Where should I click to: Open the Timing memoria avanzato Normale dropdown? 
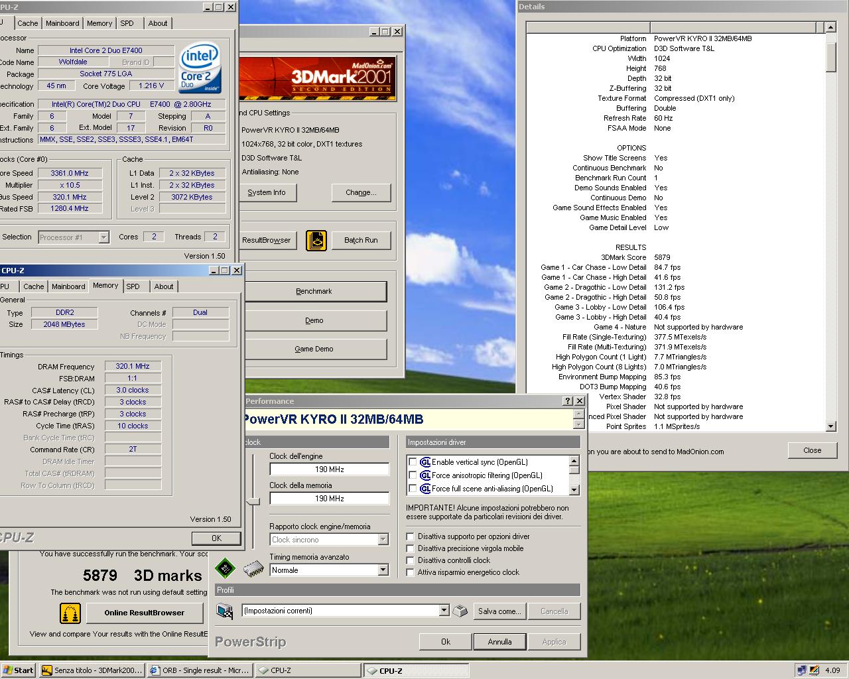(383, 570)
